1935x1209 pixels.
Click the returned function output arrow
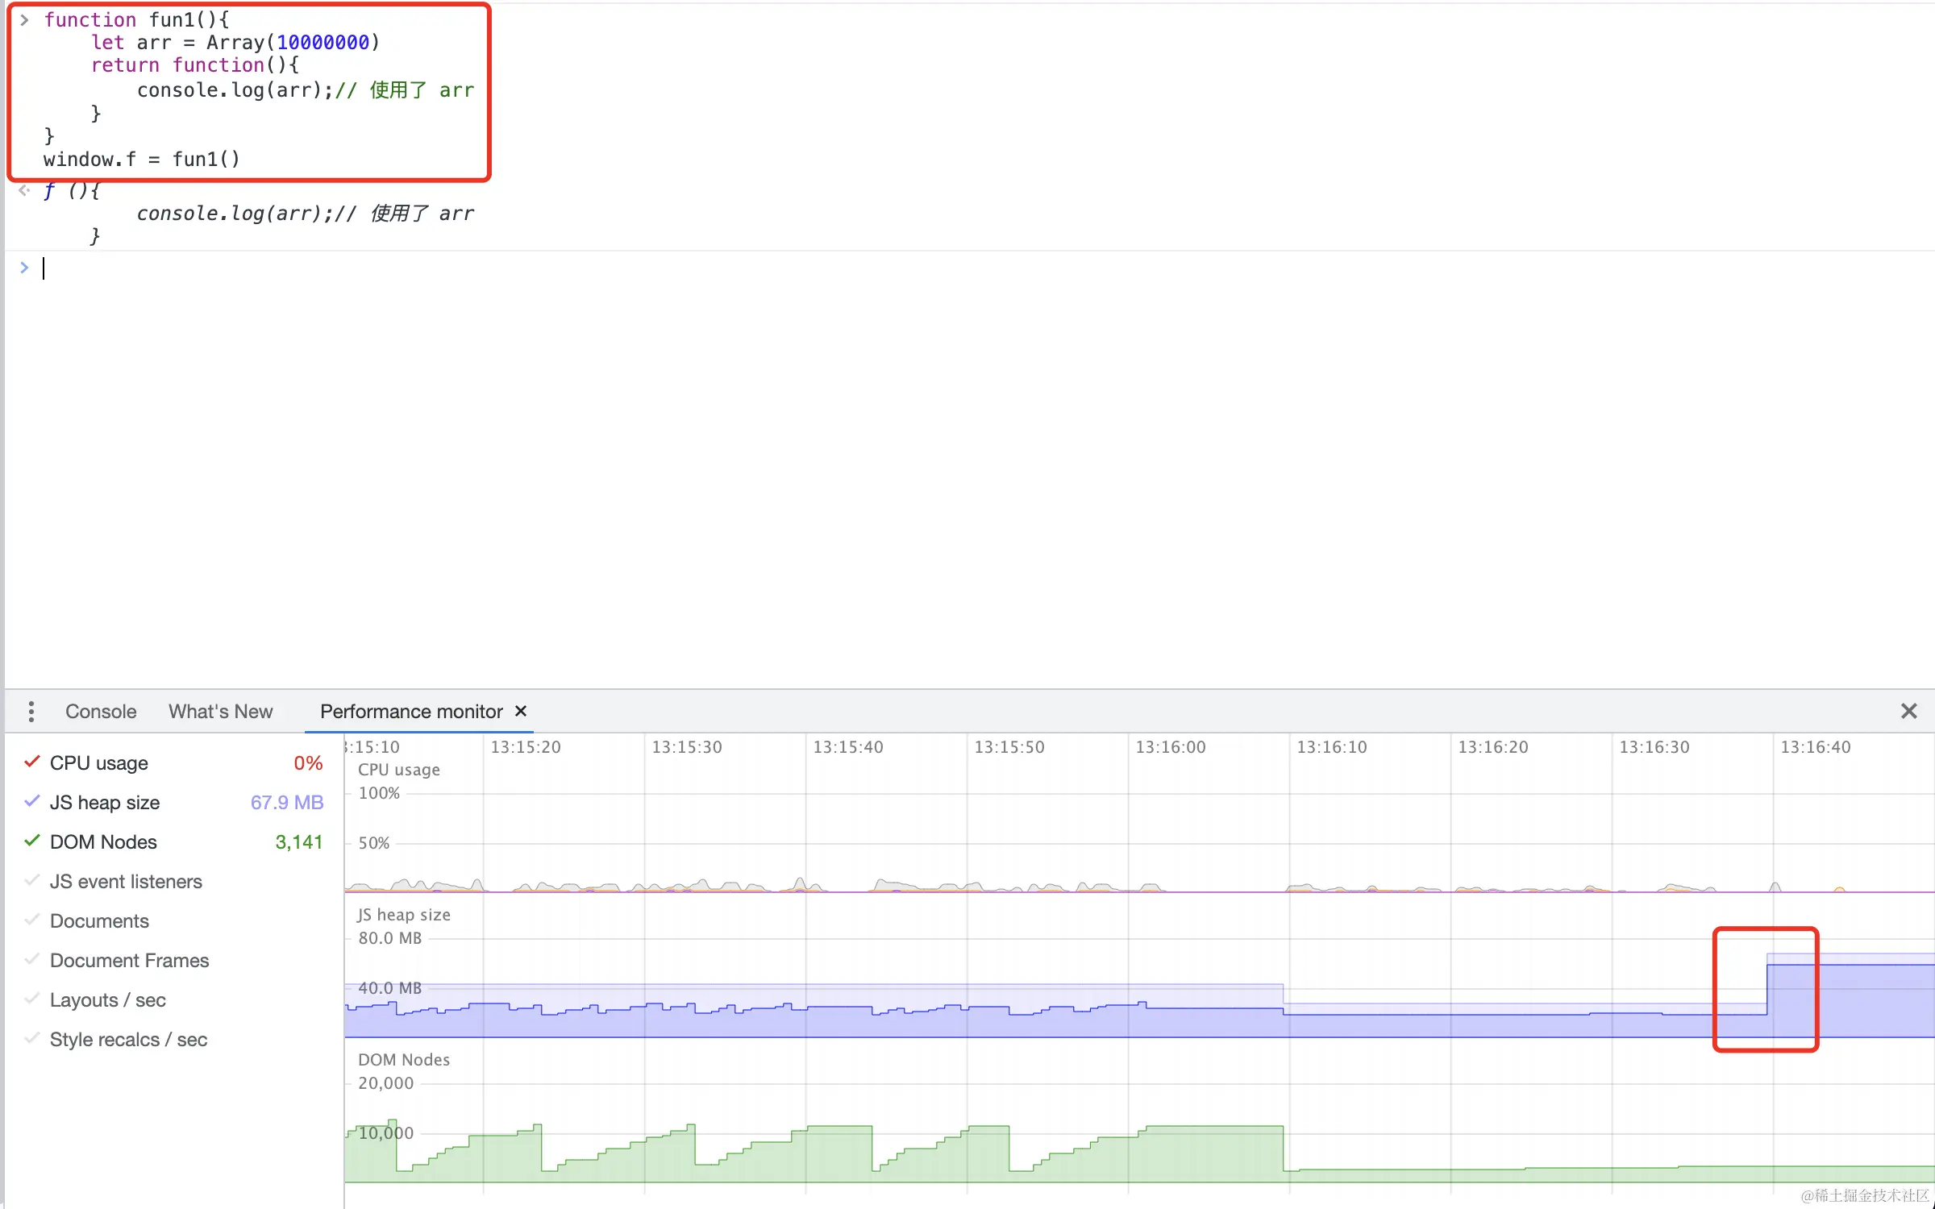24,191
